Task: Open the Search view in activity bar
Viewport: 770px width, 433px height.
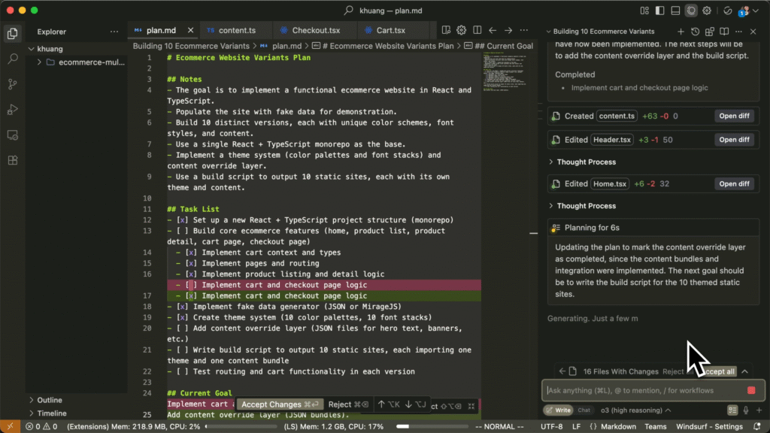Action: pos(12,59)
